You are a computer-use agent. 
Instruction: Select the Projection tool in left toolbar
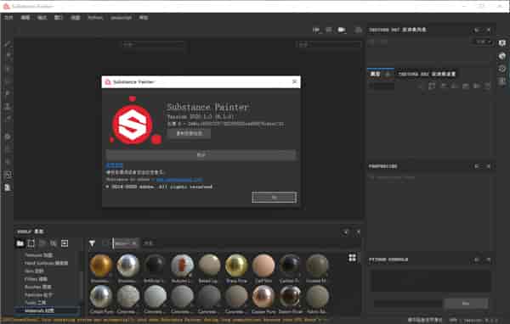pyautogui.click(x=8, y=69)
